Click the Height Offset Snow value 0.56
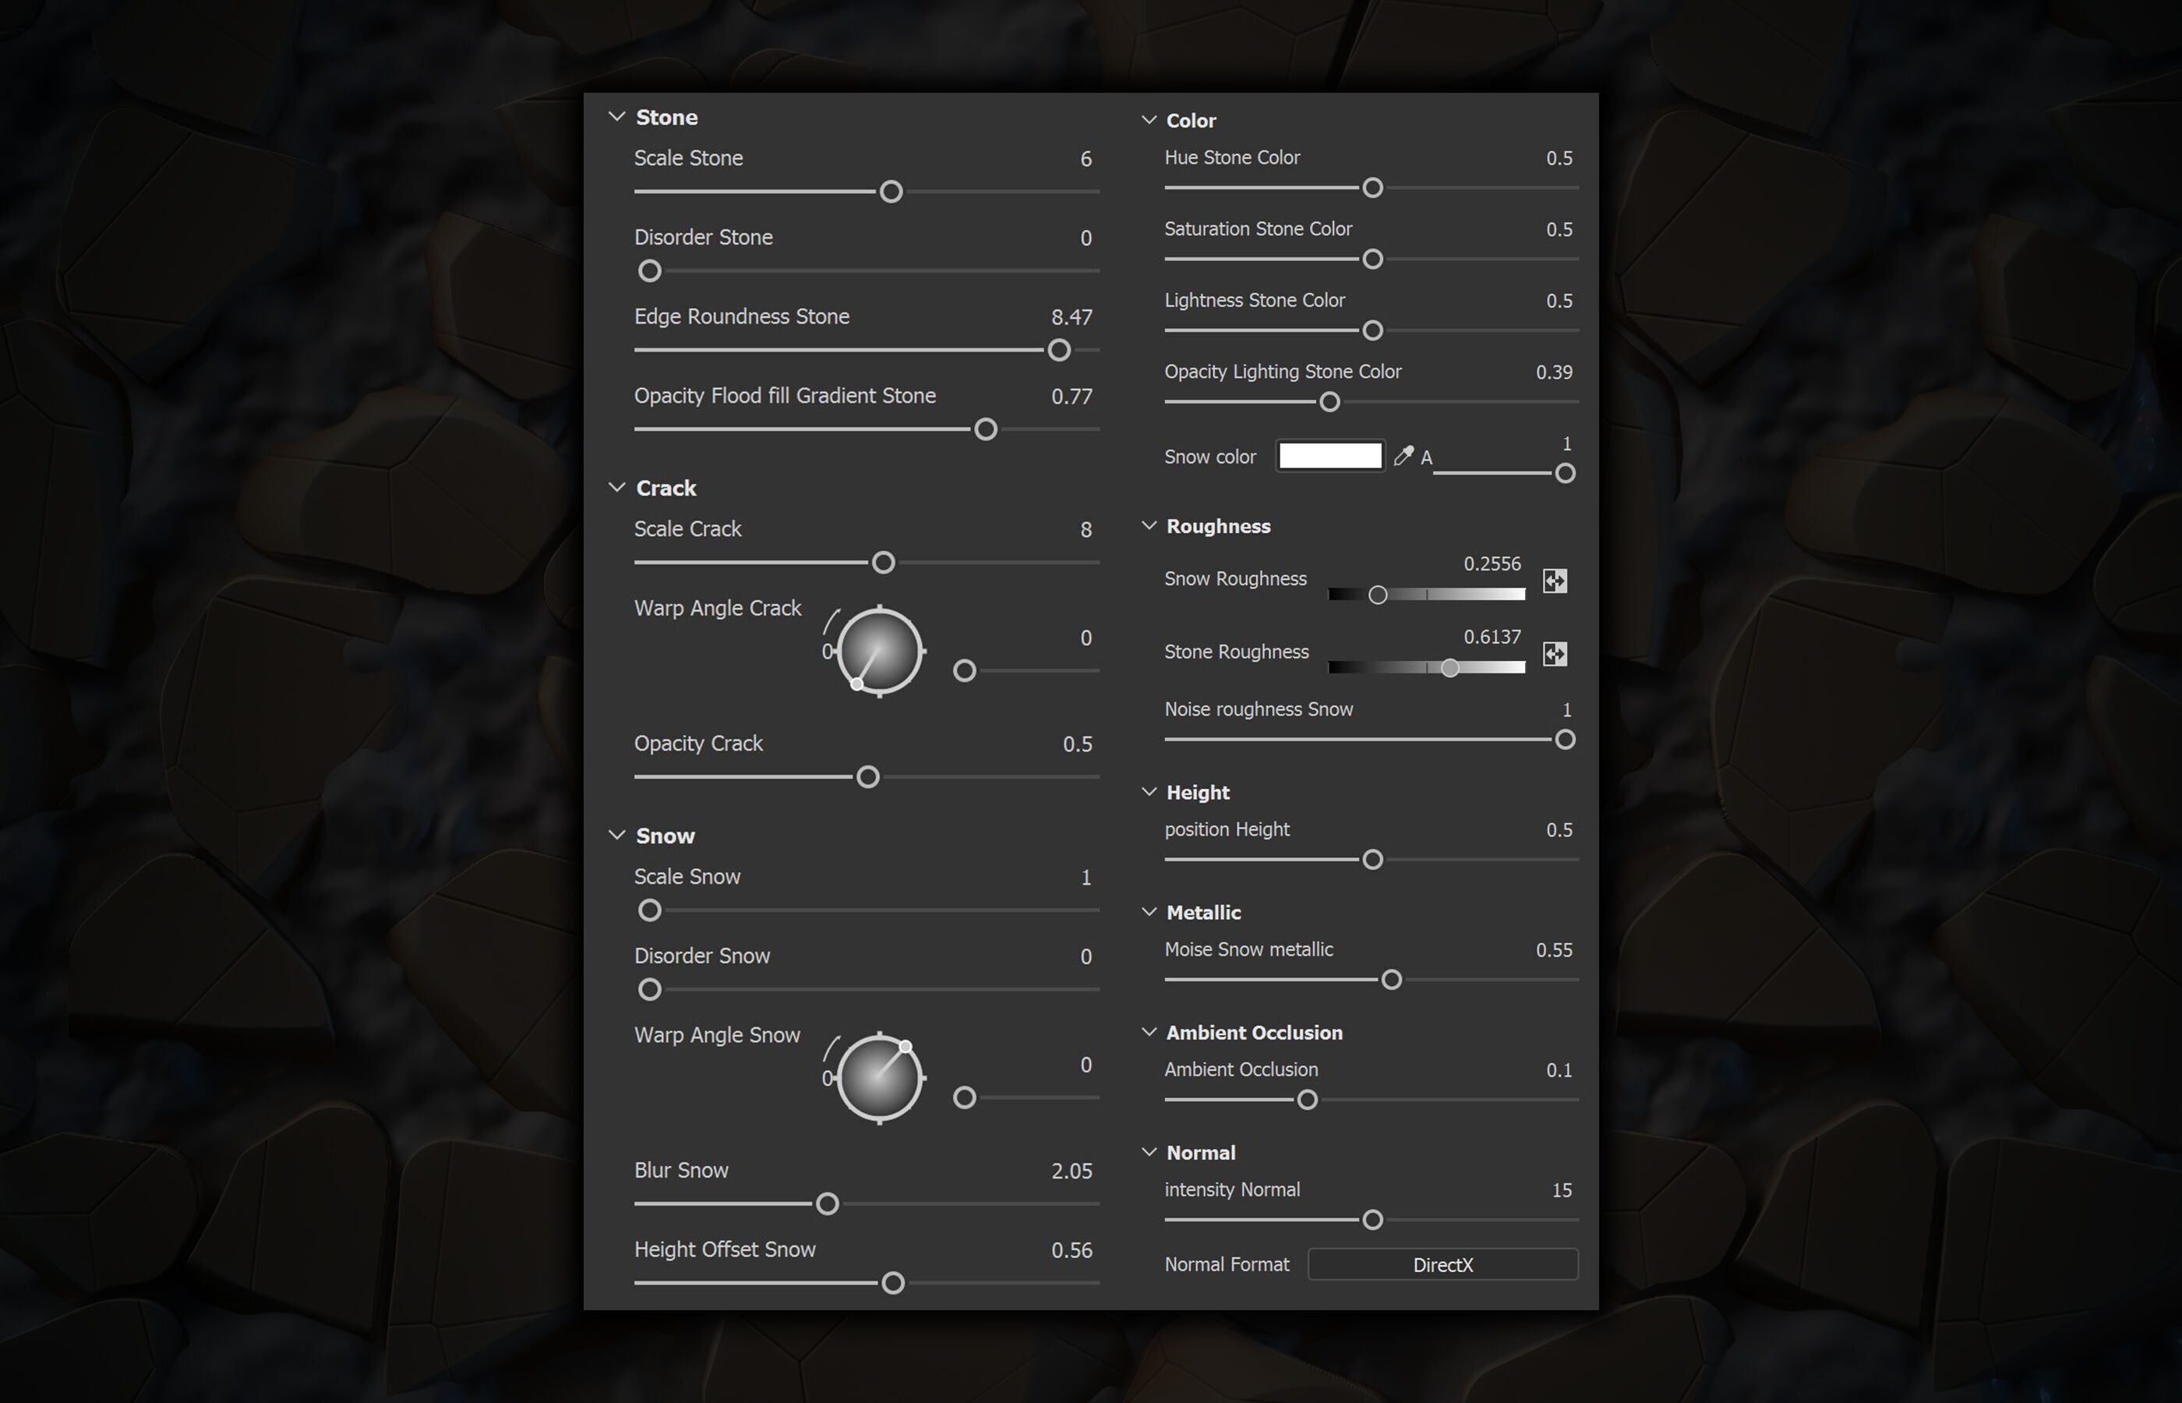 [x=1072, y=1250]
